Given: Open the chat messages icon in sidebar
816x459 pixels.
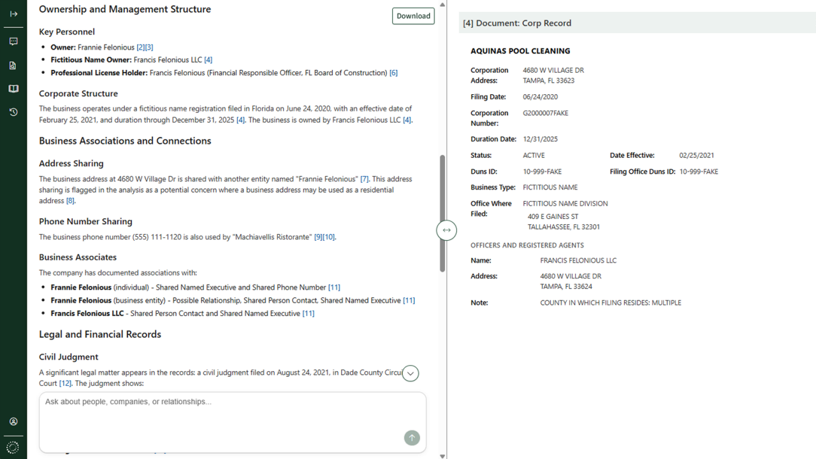Looking at the screenshot, I should coord(13,41).
